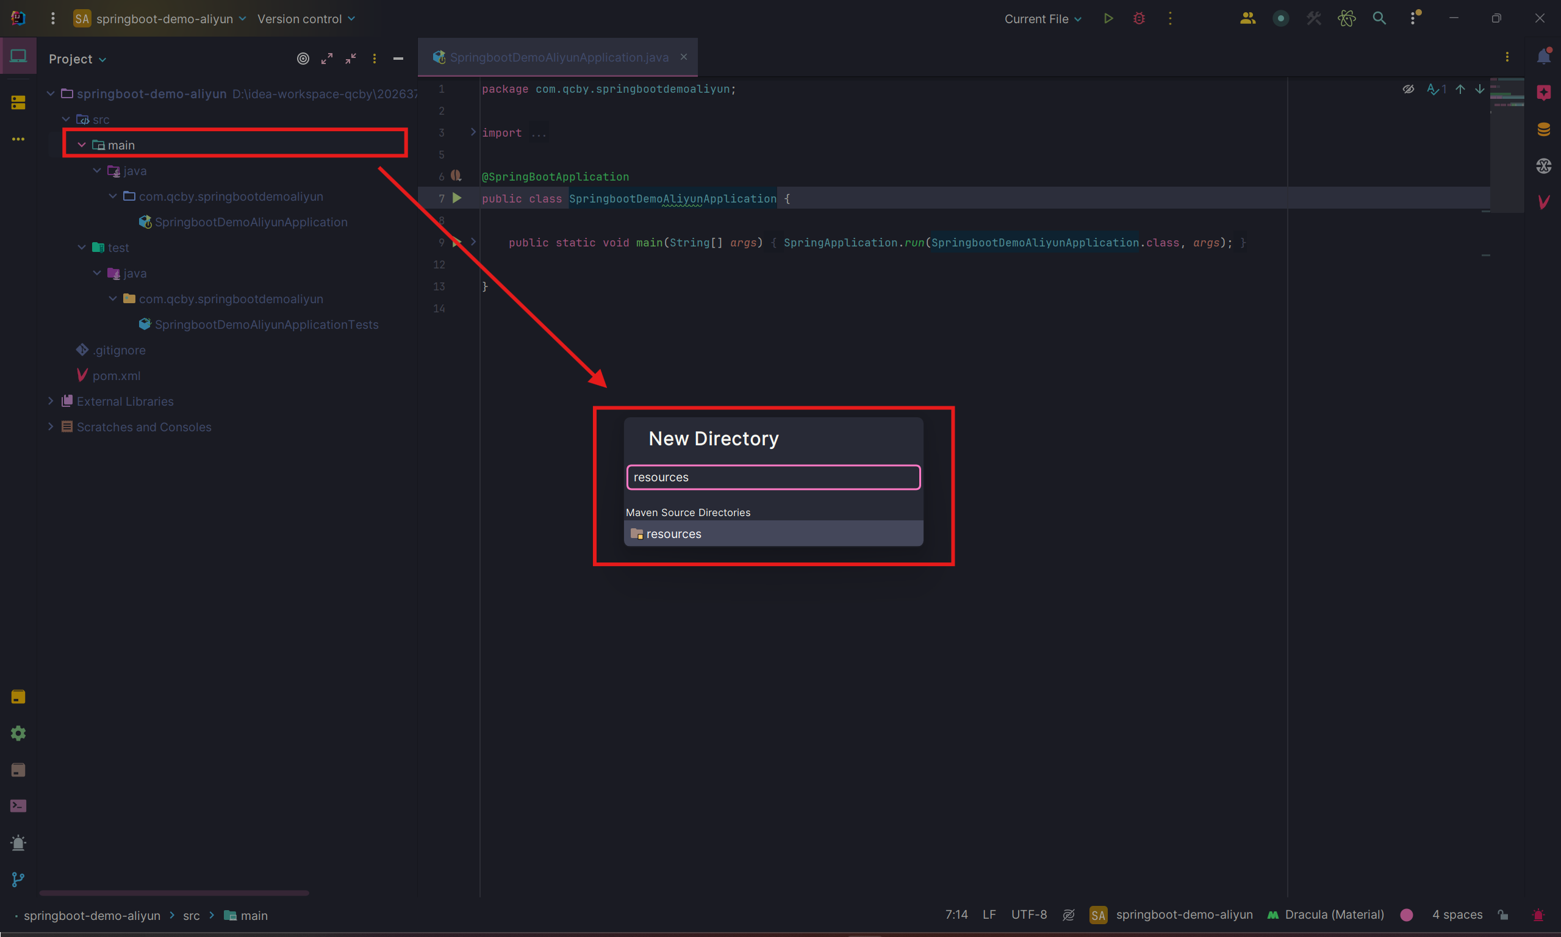
Task: Collapse all project tree nodes
Action: pyautogui.click(x=351, y=59)
